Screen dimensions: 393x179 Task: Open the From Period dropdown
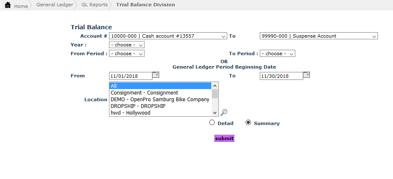pos(127,54)
